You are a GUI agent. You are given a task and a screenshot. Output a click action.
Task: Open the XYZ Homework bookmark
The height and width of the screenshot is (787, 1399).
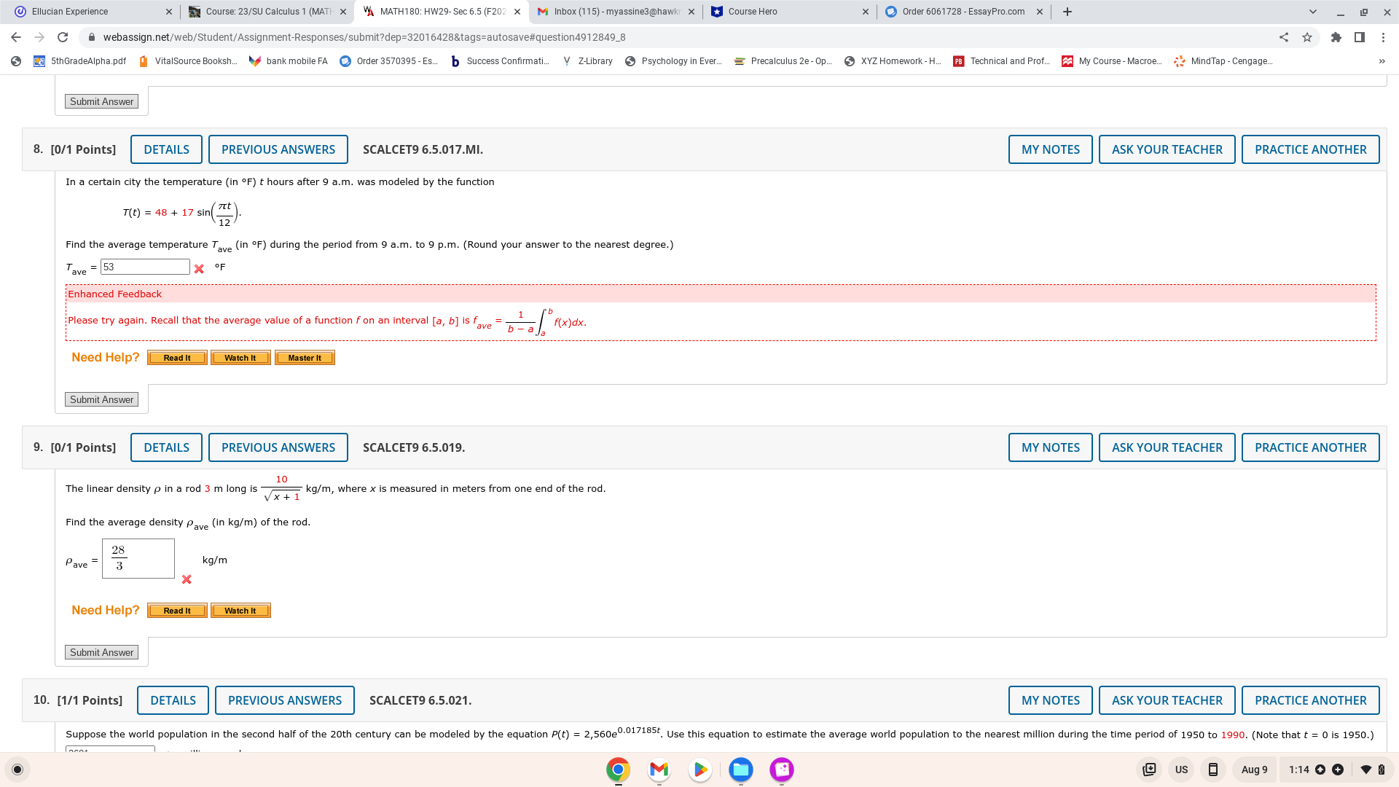[890, 61]
